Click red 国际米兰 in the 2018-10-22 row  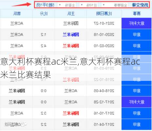71,80
